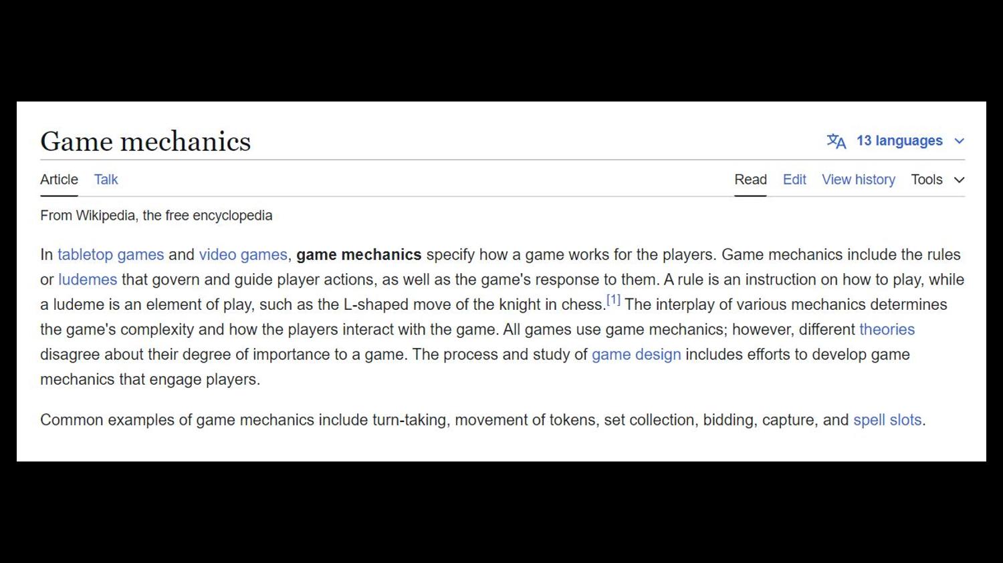
Task: Click the From Wikipedia tagline text
Action: (x=156, y=216)
